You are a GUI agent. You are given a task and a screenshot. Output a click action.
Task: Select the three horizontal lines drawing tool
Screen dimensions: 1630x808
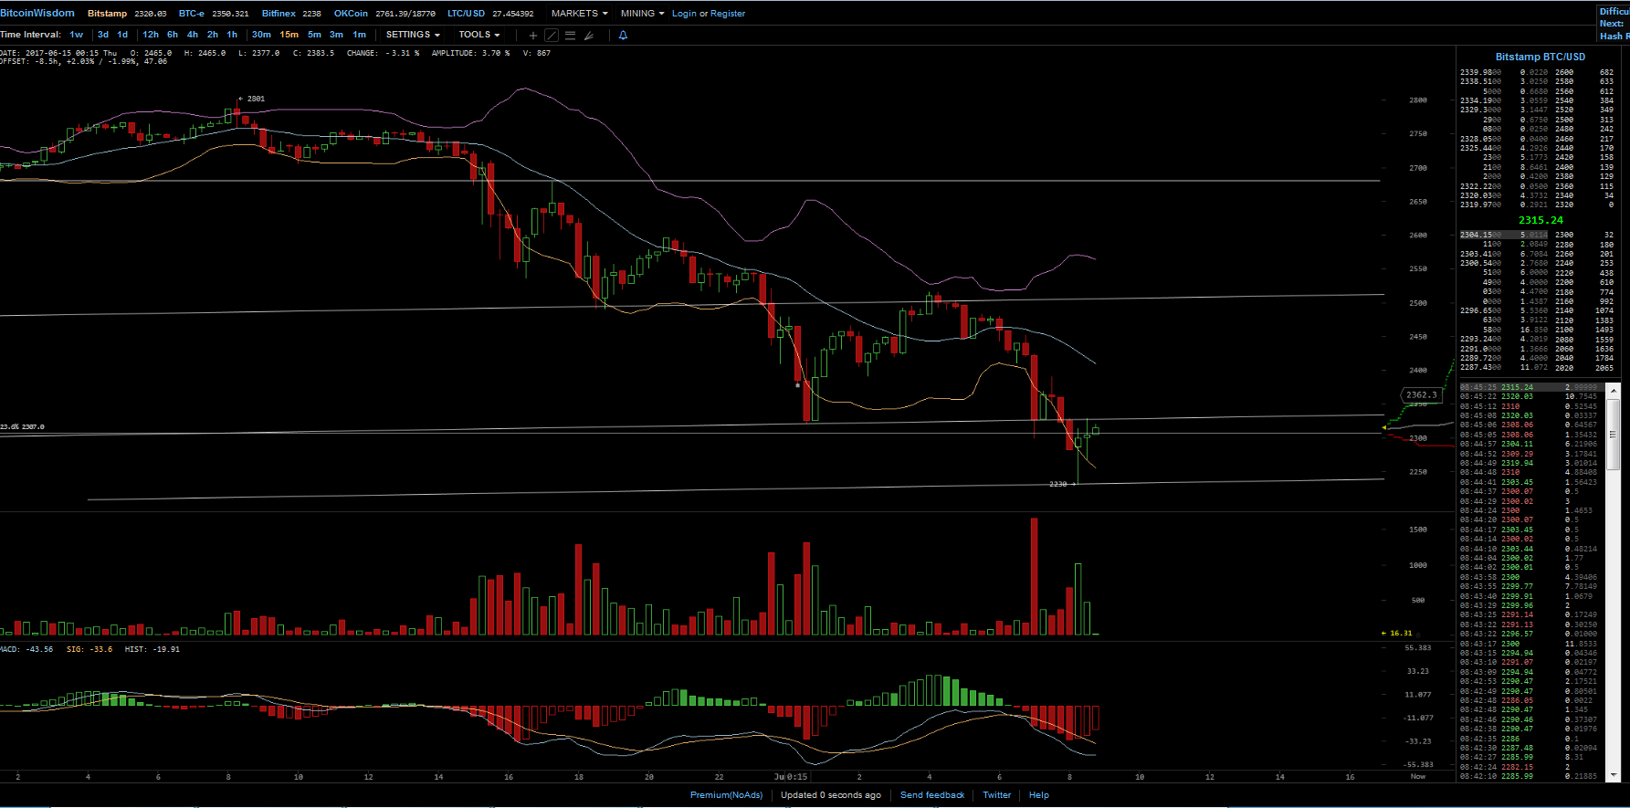tap(570, 36)
